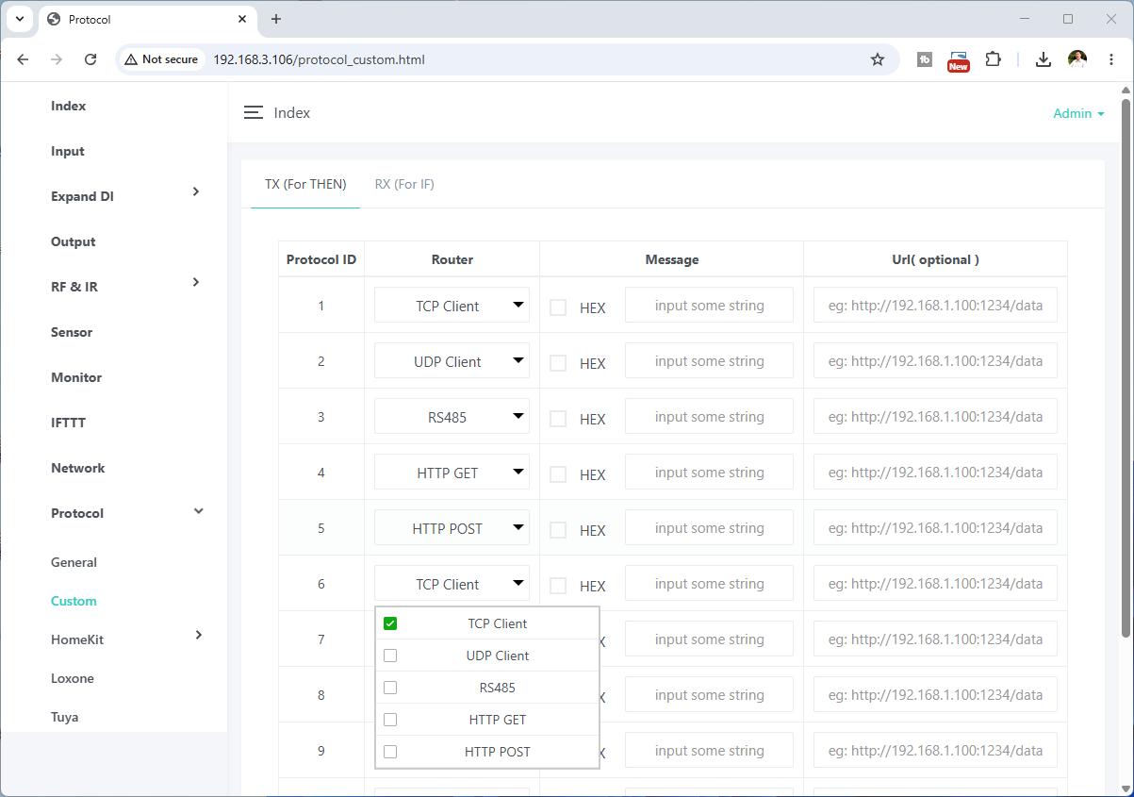
Task: Click the Message input for protocol 8
Action: click(709, 695)
